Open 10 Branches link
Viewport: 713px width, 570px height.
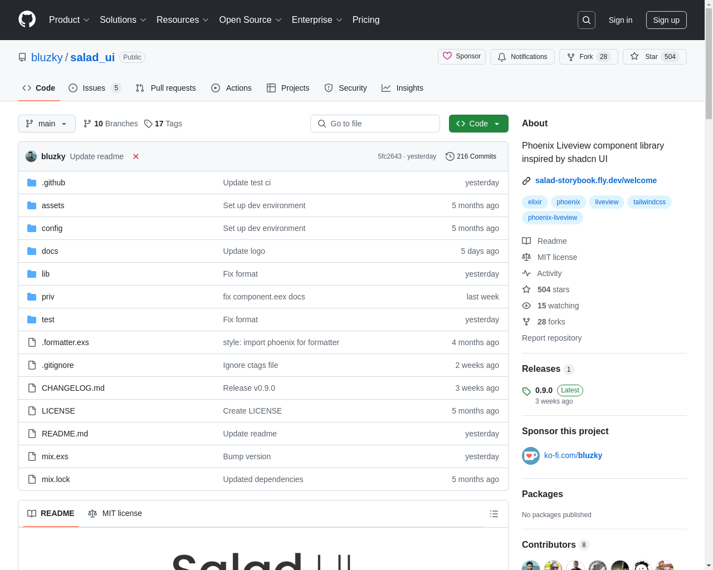[110, 124]
